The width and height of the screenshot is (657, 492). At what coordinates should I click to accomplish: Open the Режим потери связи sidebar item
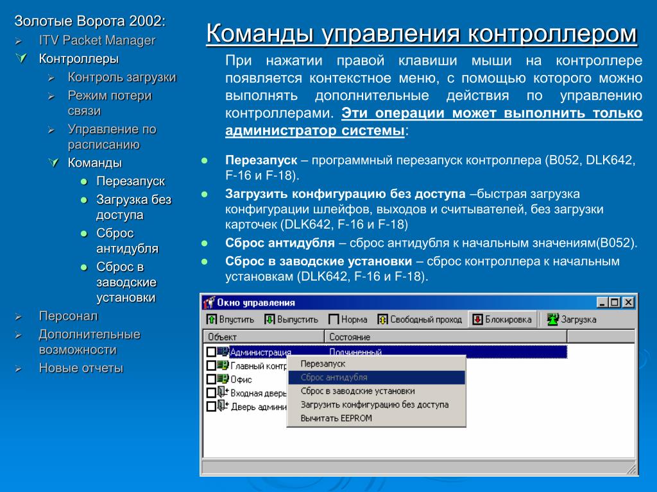(109, 103)
